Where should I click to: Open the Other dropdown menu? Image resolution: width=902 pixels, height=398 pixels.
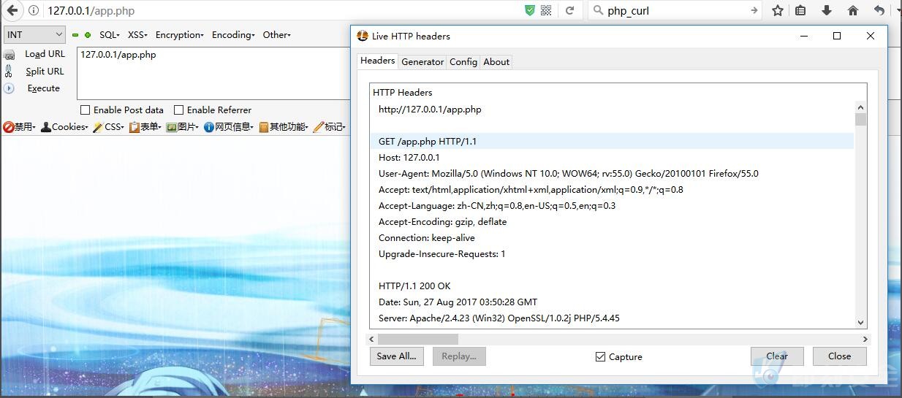tap(277, 35)
